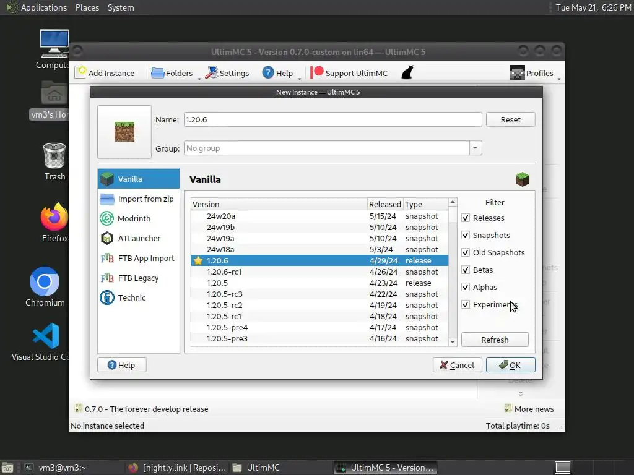Toggle the Releases filter checkbox
The image size is (634, 475).
point(466,218)
